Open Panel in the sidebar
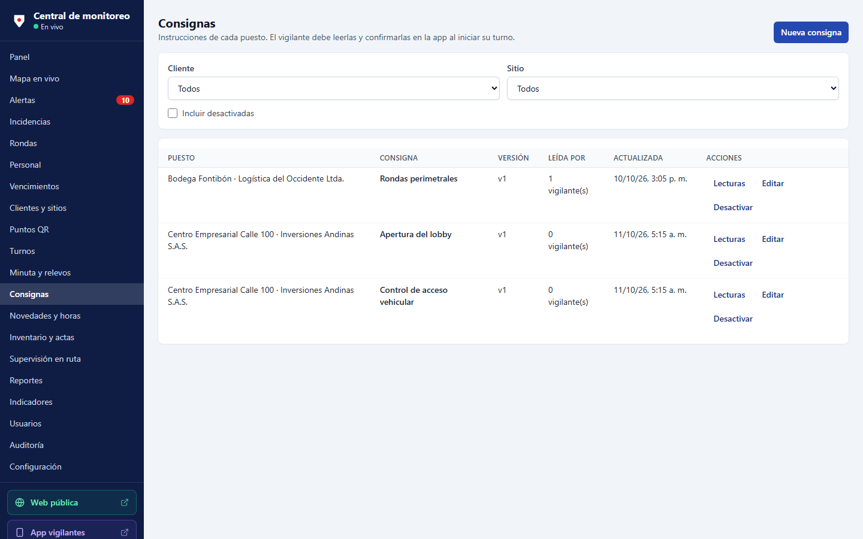863x539 pixels. [72, 57]
